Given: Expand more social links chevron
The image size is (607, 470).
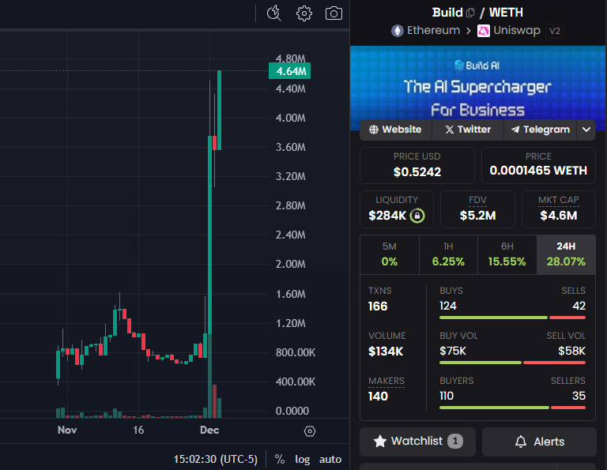Looking at the screenshot, I should [586, 130].
